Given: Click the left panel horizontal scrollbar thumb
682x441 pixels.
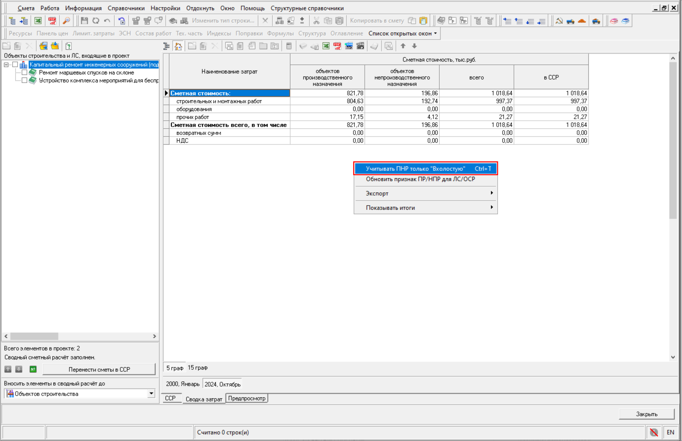Looking at the screenshot, I should click(34, 336).
